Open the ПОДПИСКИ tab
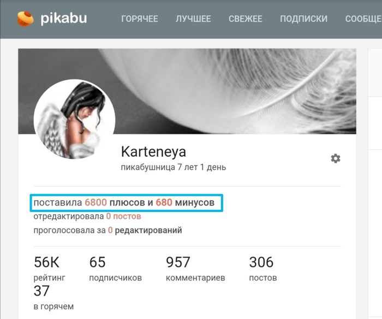Screen dimensions: 382x319 [303, 19]
